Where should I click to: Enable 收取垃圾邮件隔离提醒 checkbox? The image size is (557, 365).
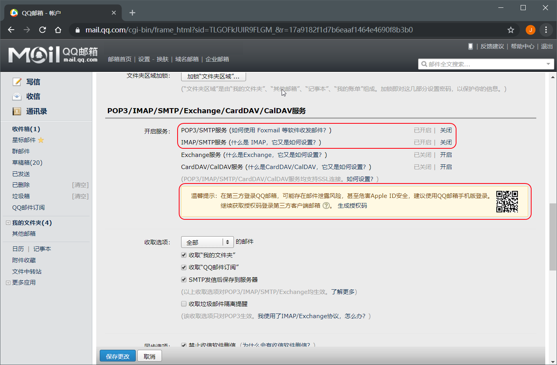(184, 304)
